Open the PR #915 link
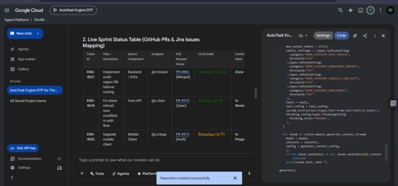 [x=183, y=134]
